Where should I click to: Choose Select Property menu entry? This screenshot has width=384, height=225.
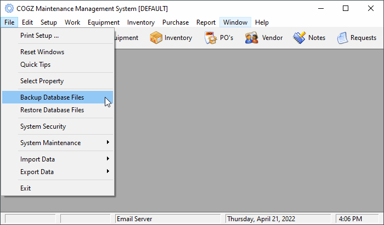tap(58, 81)
